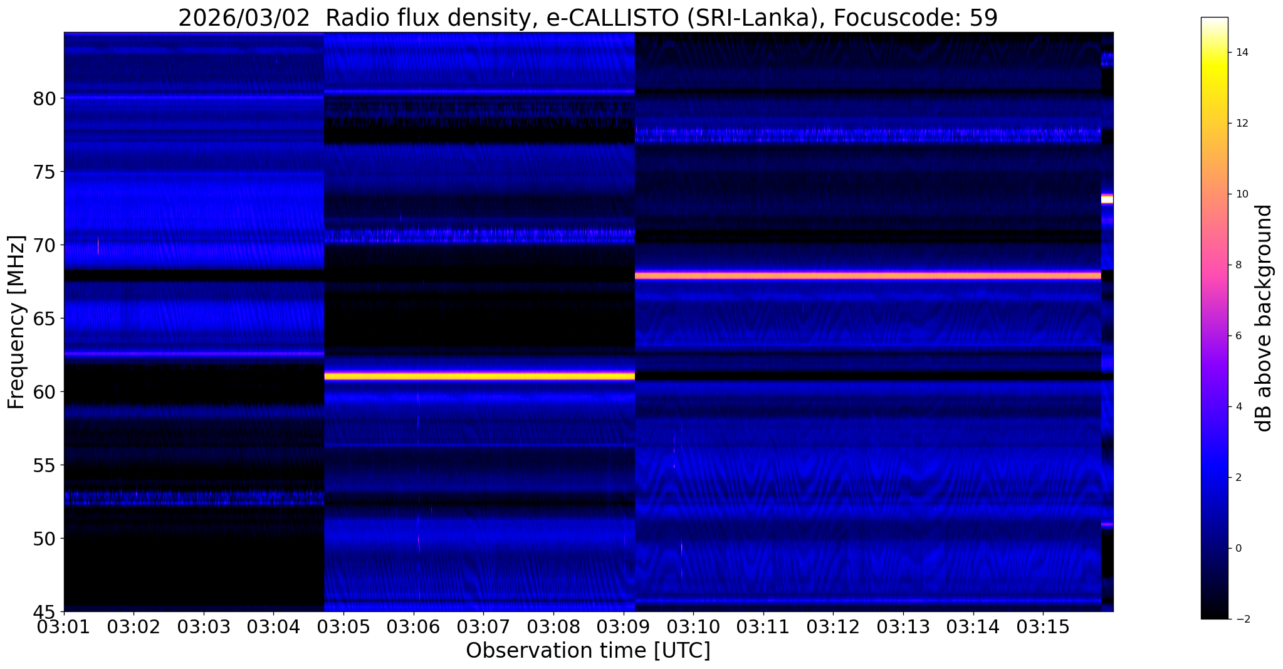Click the 03:02 time tick label
Viewport: 1283px width, 669px height.
click(x=134, y=626)
